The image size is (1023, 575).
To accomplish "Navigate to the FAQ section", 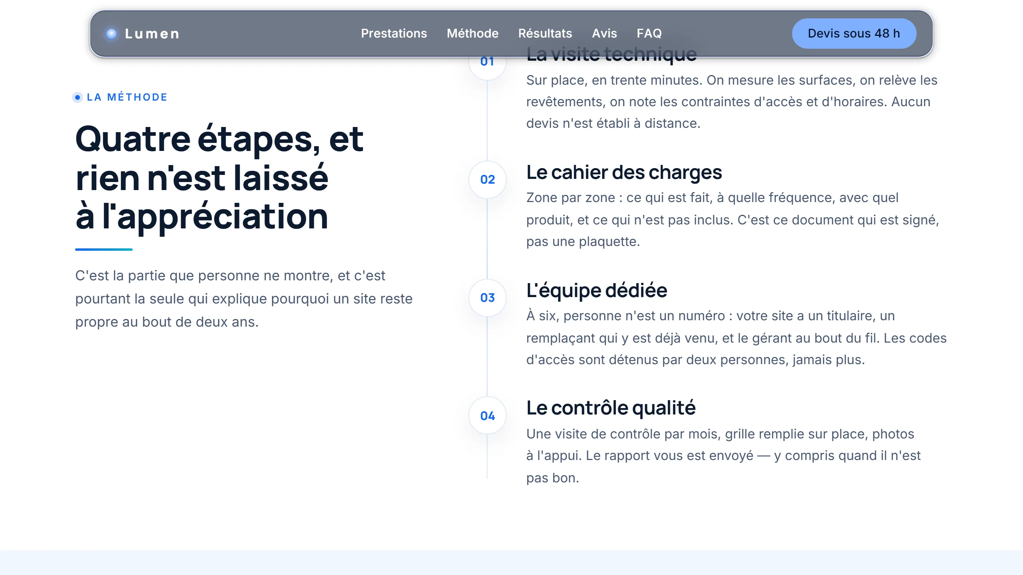I will (x=649, y=33).
